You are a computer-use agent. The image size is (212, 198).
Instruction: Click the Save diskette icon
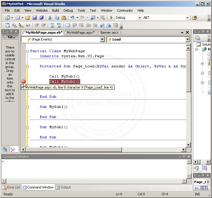(x=35, y=18)
